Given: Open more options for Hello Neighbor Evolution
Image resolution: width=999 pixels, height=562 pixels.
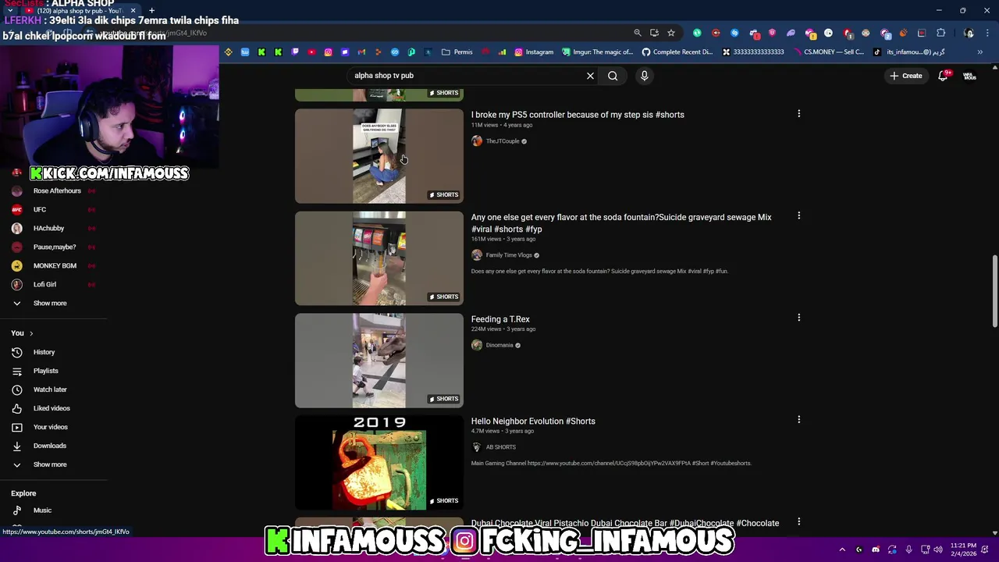Looking at the screenshot, I should click(798, 420).
